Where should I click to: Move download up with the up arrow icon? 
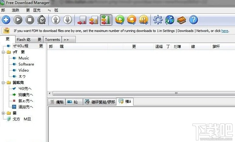coord(56,20)
